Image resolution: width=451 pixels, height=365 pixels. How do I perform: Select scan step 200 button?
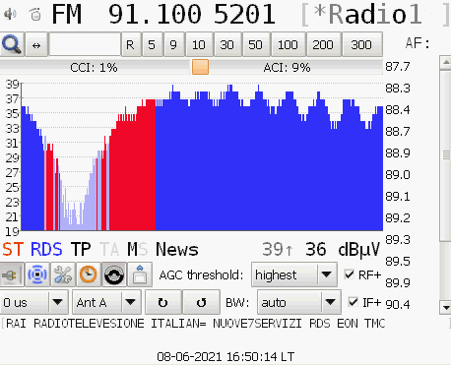click(323, 44)
